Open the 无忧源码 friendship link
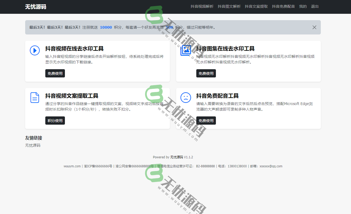The width and height of the screenshot is (351, 214). 32,145
